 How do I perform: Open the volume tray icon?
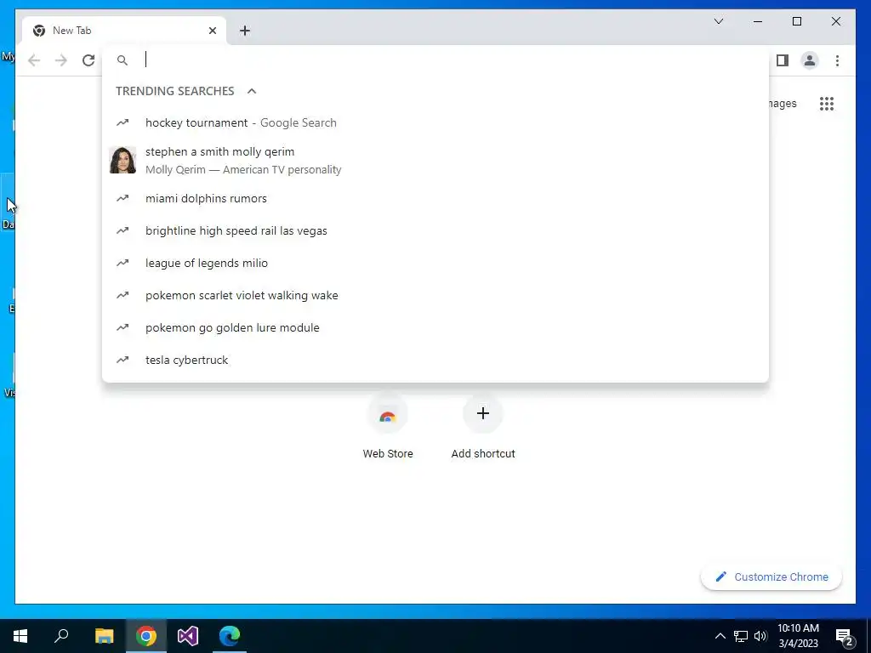tap(760, 636)
